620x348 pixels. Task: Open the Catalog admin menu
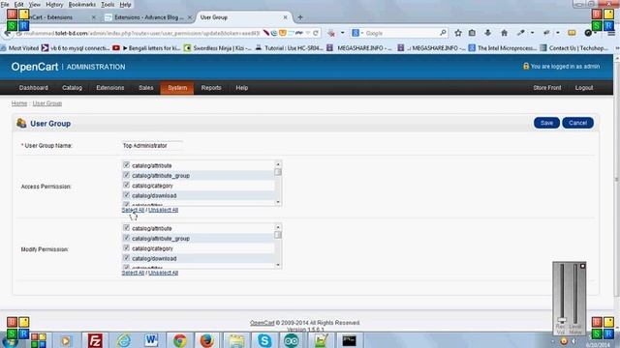pos(72,88)
